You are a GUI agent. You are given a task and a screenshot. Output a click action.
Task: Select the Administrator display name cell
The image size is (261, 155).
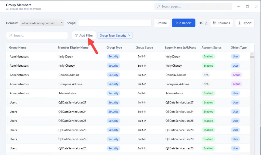[67, 93]
